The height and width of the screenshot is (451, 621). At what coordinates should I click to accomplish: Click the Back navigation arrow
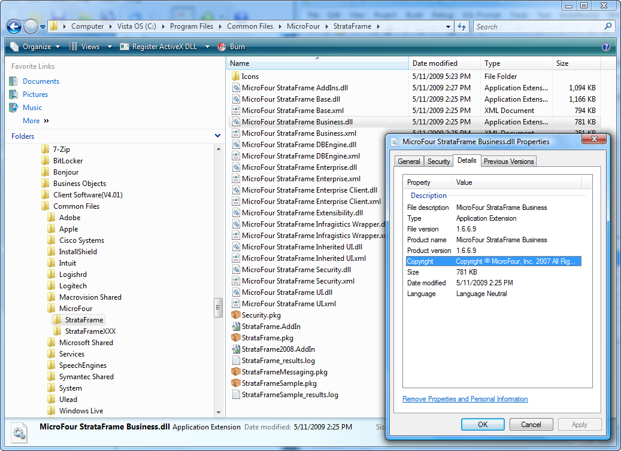[x=15, y=26]
